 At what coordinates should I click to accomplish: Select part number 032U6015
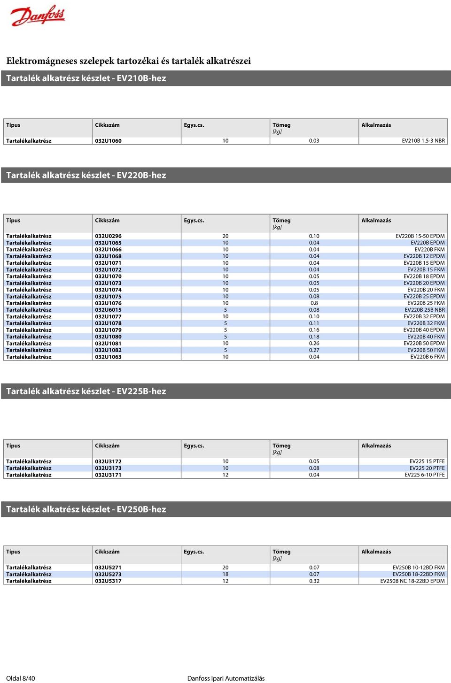click(108, 310)
